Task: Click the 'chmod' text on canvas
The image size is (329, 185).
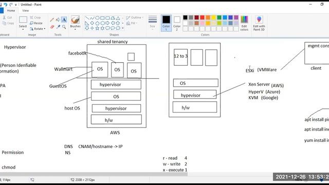Action: pyautogui.click(x=9, y=168)
